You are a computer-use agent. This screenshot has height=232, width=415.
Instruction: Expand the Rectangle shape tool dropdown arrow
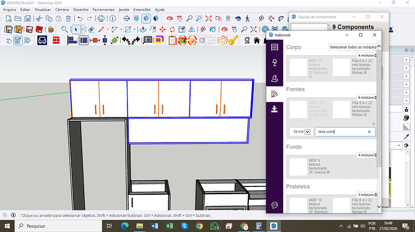135,29
